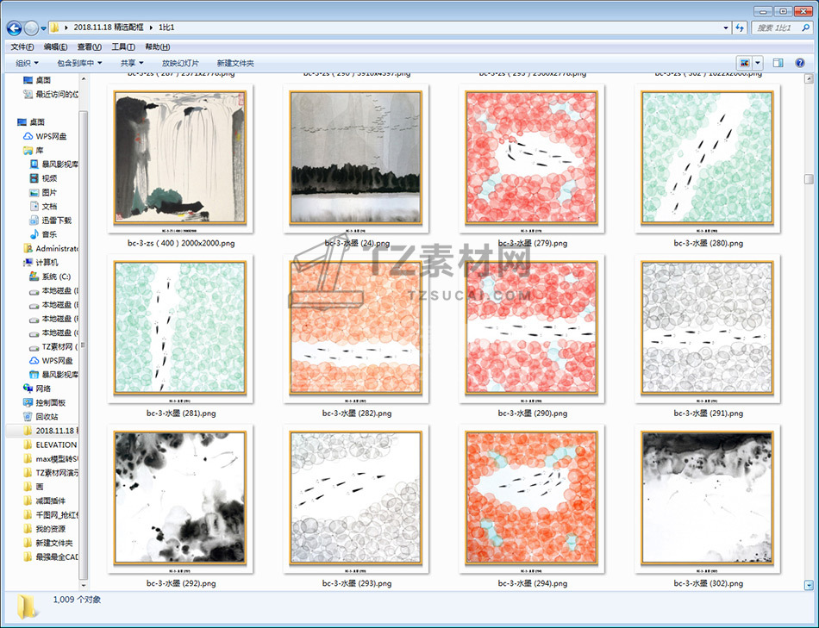Image resolution: width=819 pixels, height=628 pixels.
Task: Click the 新建文件夹 button
Action: pos(235,63)
